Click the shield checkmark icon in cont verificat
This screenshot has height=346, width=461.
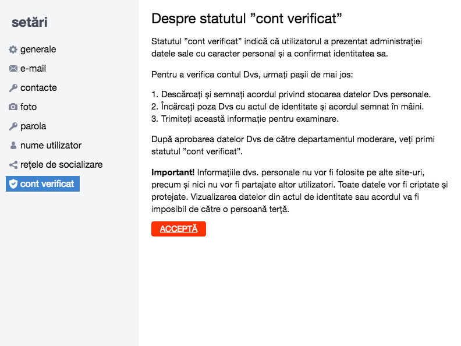pyautogui.click(x=13, y=184)
